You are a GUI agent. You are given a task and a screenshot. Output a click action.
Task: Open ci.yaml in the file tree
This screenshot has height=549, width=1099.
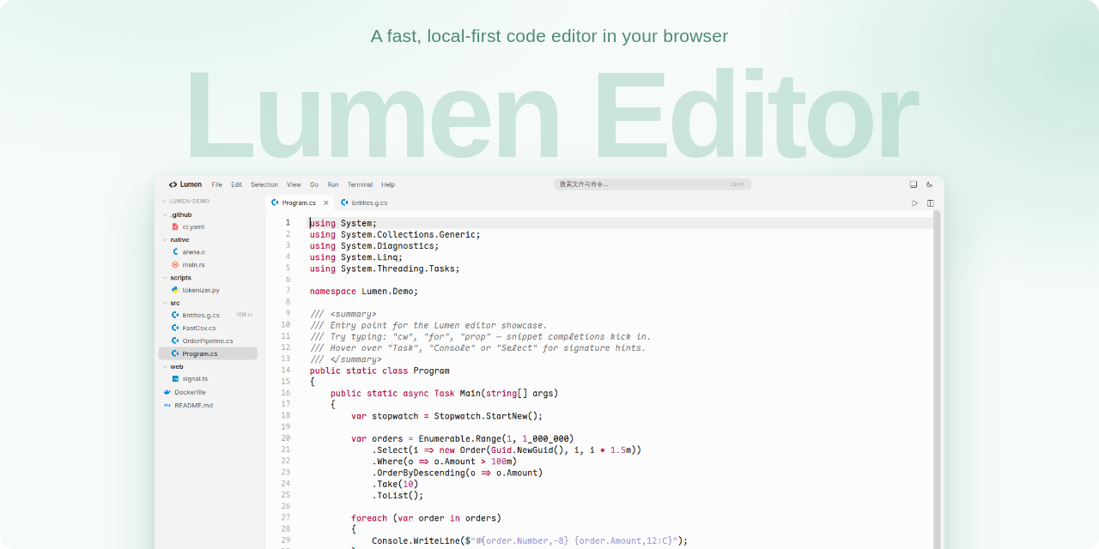coord(208,227)
